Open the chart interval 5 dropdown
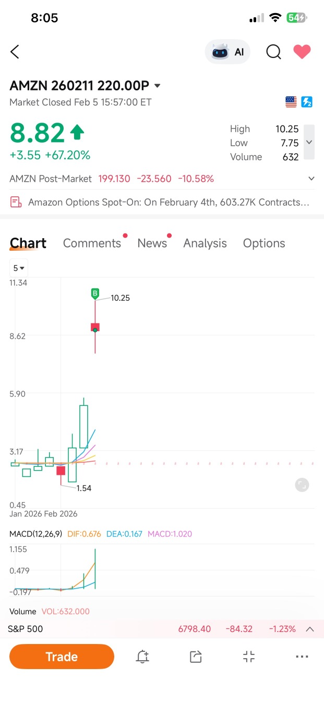Image resolution: width=324 pixels, height=702 pixels. coord(19,268)
